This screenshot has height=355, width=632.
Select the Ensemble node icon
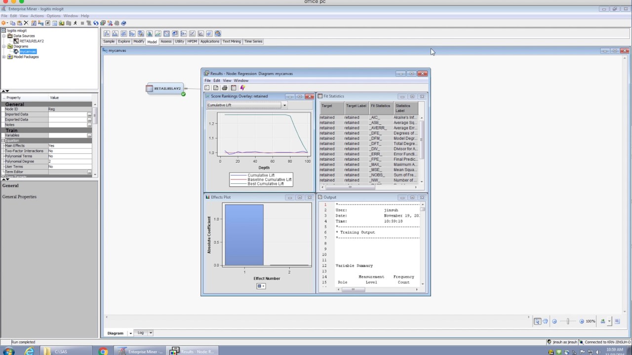(x=141, y=34)
